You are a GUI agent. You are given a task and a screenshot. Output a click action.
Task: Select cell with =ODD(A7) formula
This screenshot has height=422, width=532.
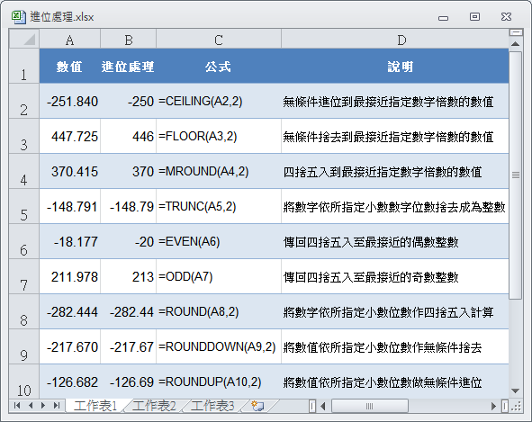219,276
